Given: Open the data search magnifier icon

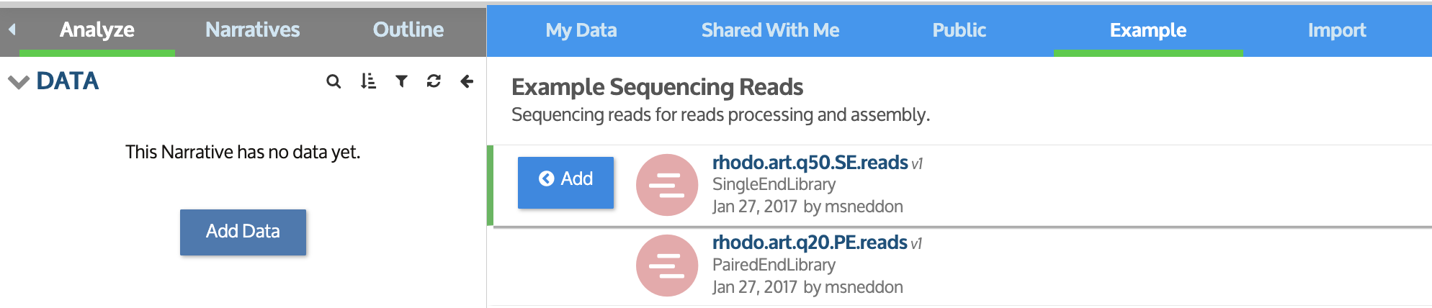Looking at the screenshot, I should point(334,81).
